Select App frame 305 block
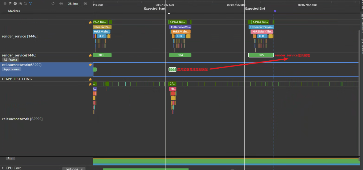The width and height of the screenshot is (363, 170). 172,69
